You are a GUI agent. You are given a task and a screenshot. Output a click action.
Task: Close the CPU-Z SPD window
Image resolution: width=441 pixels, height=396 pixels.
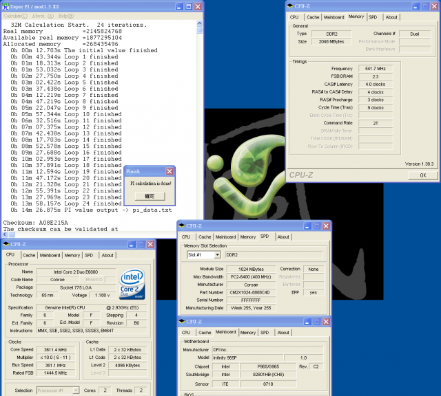click(326, 226)
